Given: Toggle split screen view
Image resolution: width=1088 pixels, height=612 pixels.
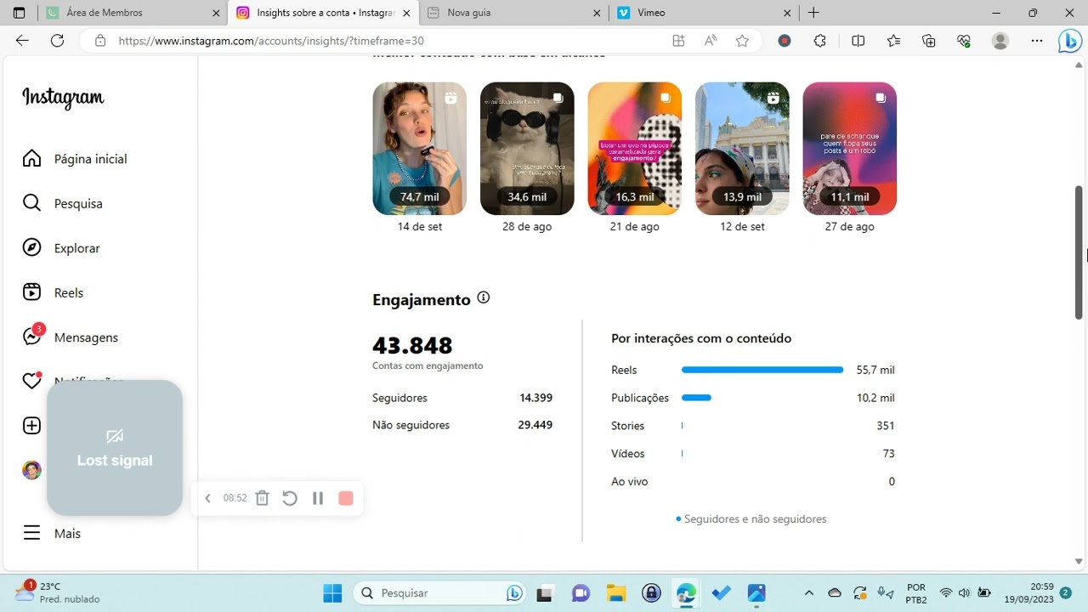Looking at the screenshot, I should coord(858,41).
